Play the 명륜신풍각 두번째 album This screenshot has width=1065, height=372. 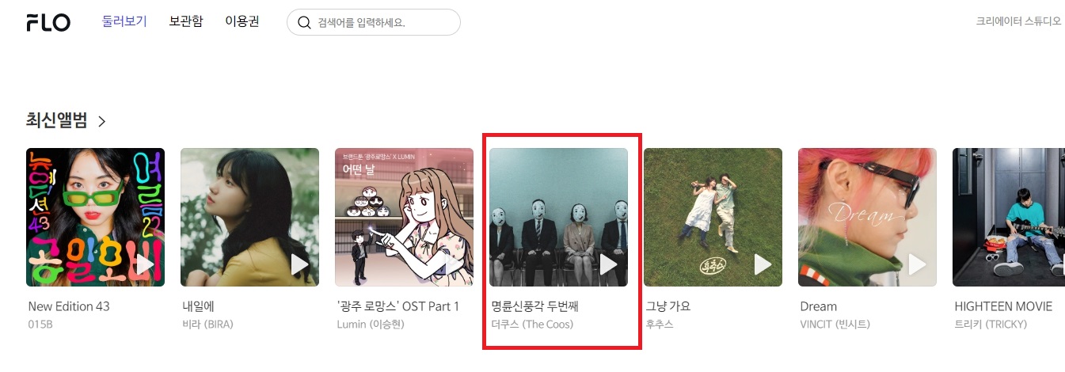tap(608, 265)
